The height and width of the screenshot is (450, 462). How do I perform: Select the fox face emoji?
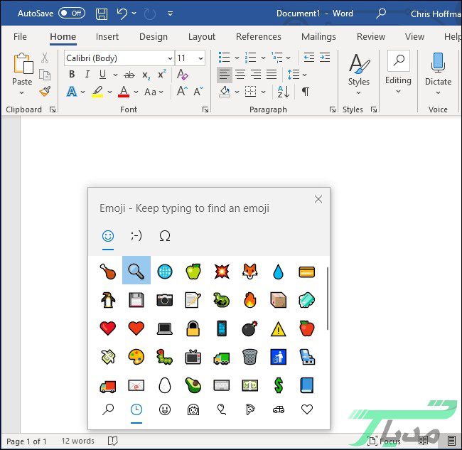coord(249,270)
